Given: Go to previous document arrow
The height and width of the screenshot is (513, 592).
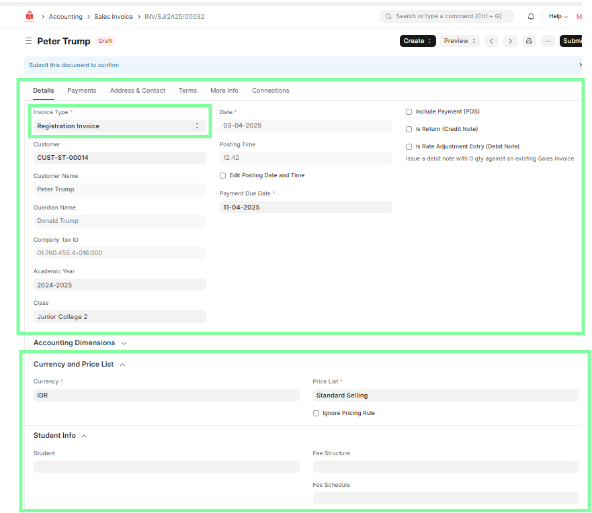Looking at the screenshot, I should 492,41.
